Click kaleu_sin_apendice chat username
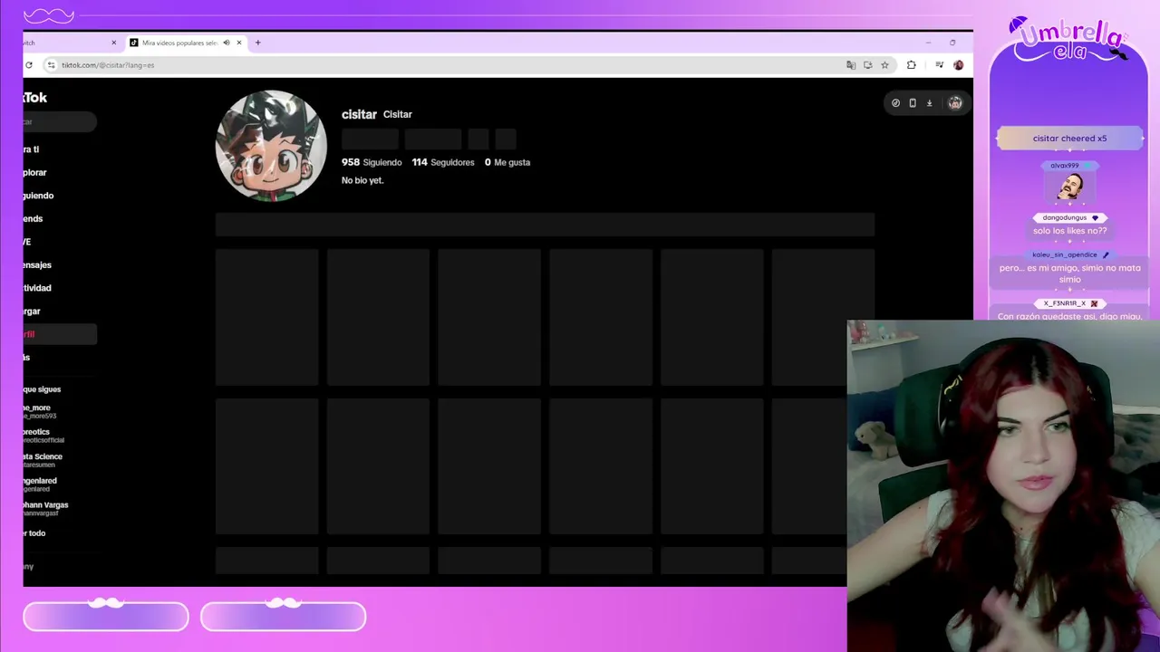The image size is (1160, 652). coord(1064,255)
